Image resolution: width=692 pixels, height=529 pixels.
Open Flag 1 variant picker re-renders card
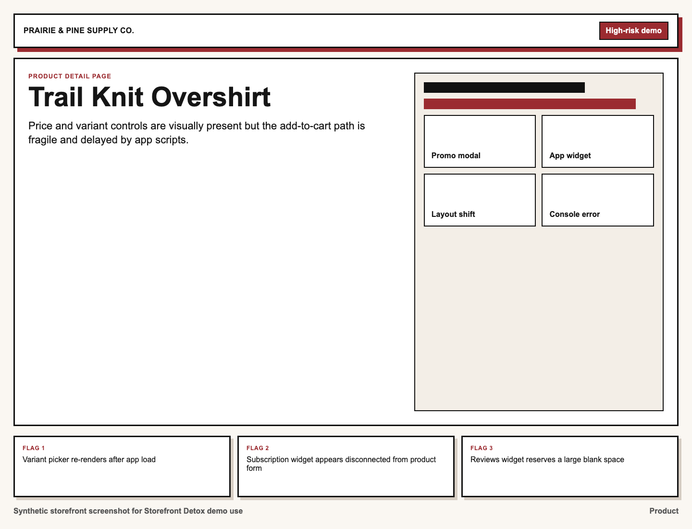[x=122, y=466]
